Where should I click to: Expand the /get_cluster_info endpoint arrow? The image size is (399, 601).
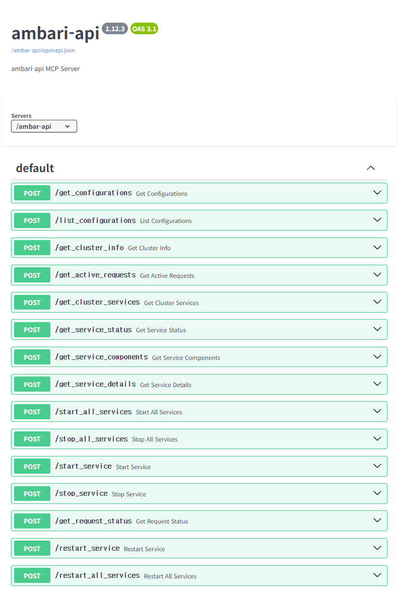pos(377,247)
